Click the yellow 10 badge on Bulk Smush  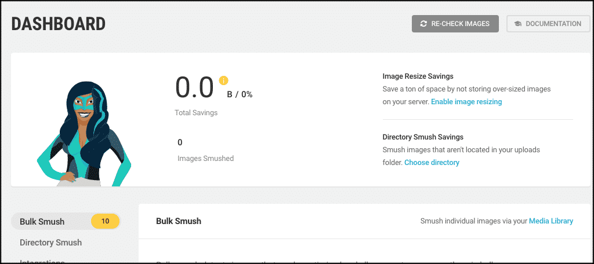[106, 221]
